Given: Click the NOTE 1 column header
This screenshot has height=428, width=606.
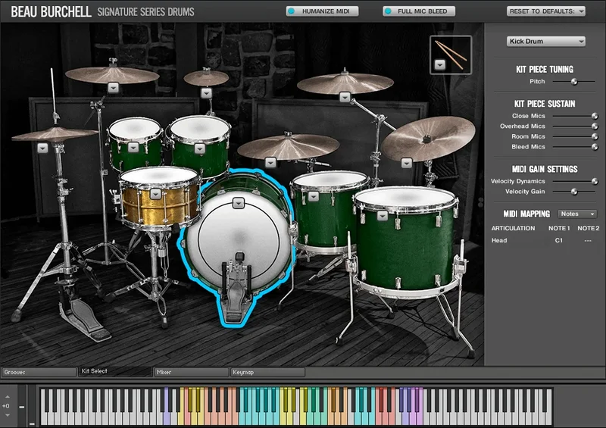Looking at the screenshot, I should (x=559, y=229).
